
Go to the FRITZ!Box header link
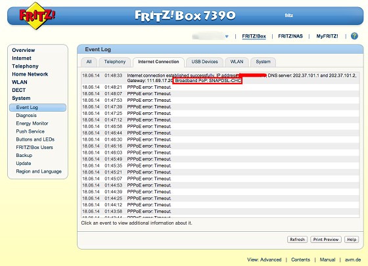click(254, 36)
